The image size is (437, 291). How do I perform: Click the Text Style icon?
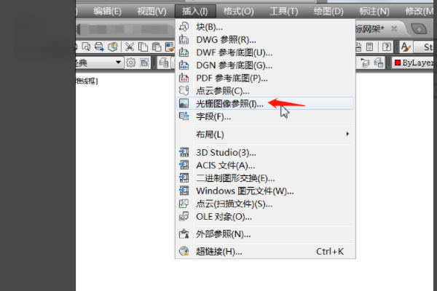[406, 47]
